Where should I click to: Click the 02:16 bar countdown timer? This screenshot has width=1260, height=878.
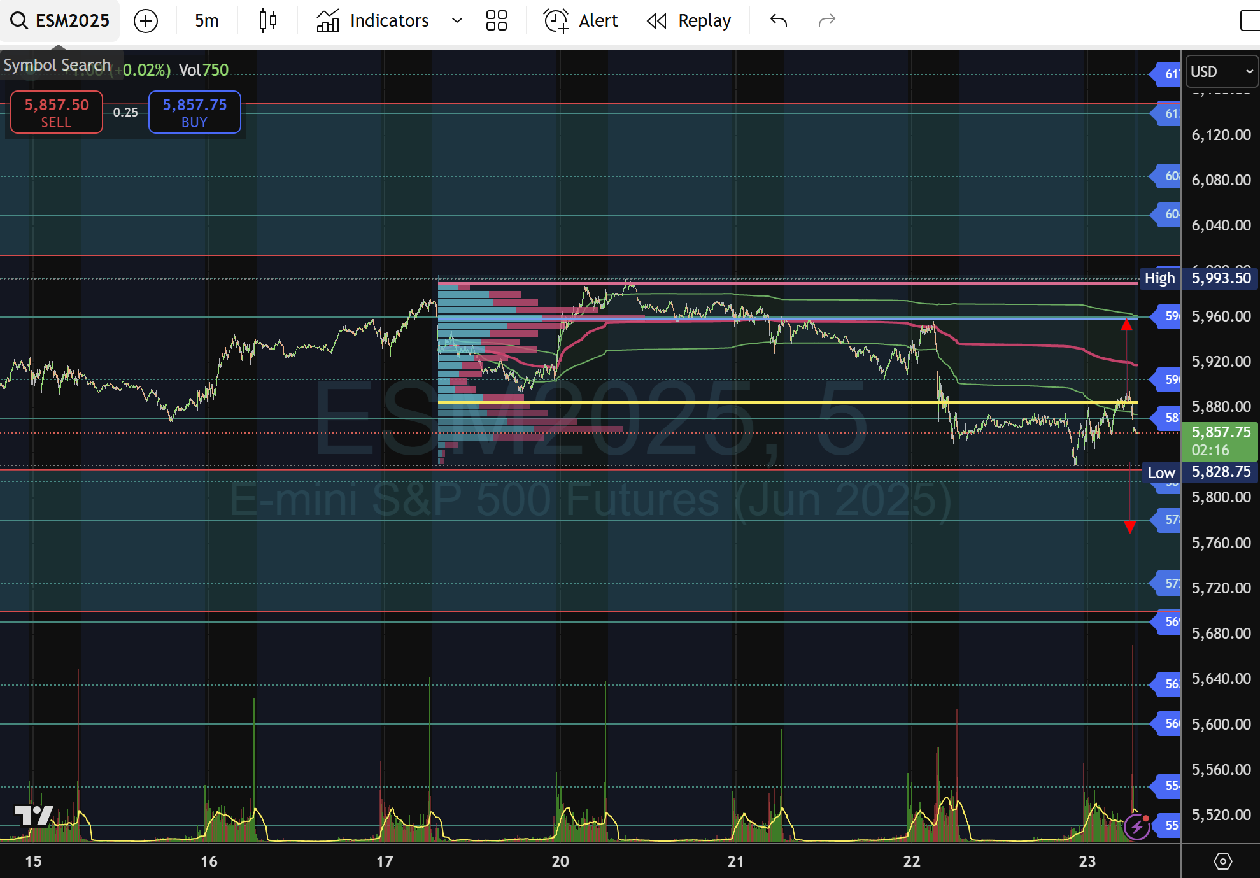tap(1210, 450)
